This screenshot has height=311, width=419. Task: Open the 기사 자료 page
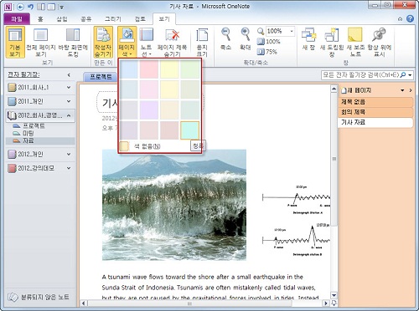(x=375, y=122)
